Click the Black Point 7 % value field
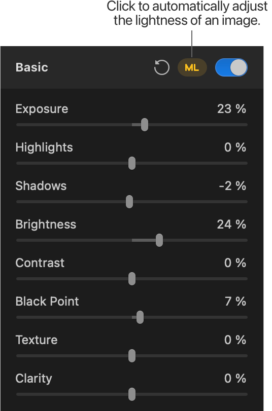This screenshot has height=411, width=272. pyautogui.click(x=235, y=302)
